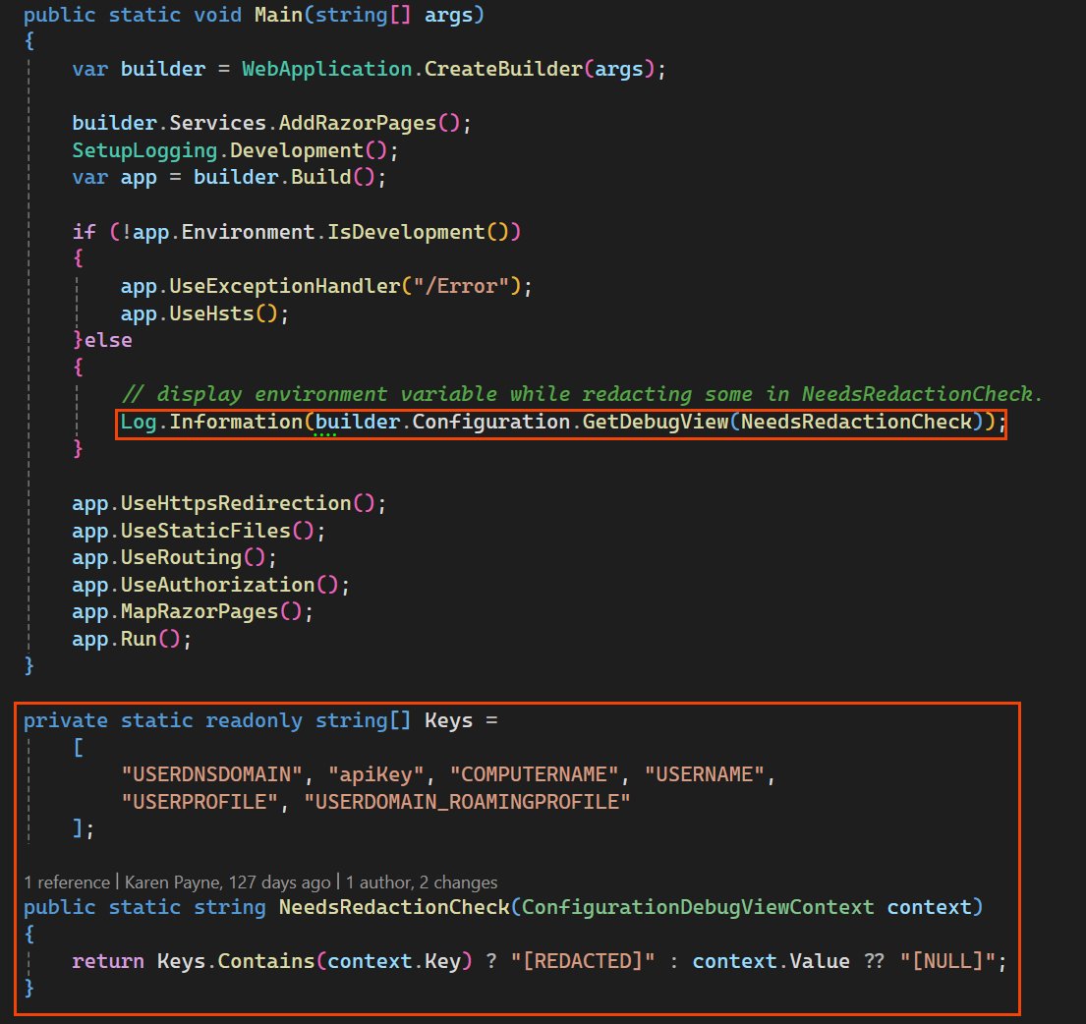Viewport: 1086px width, 1024px height.
Task: Click 'context.Value' in the return statement
Action: pos(771,961)
